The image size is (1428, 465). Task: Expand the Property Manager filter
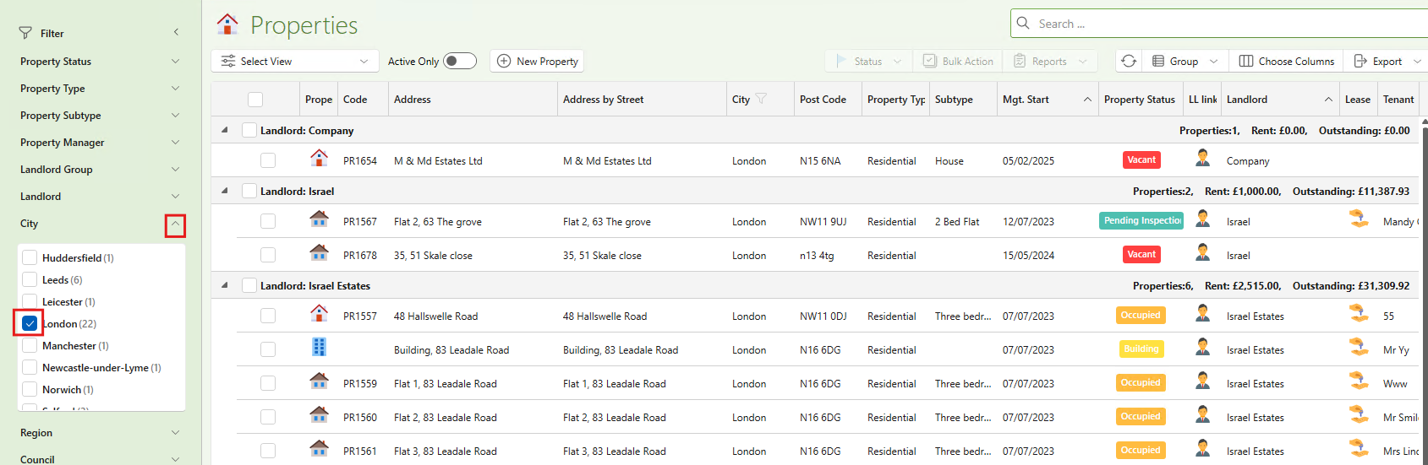click(175, 142)
